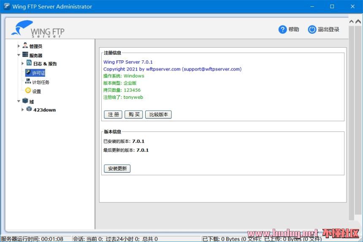The width and height of the screenshot is (363, 242).
Task: Click the 服务器 server rack icon
Action: [25, 54]
